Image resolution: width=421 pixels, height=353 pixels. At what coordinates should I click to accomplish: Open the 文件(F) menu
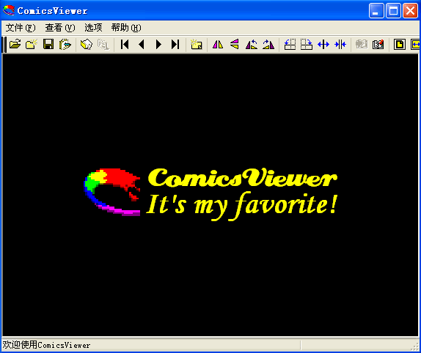pyautogui.click(x=21, y=28)
